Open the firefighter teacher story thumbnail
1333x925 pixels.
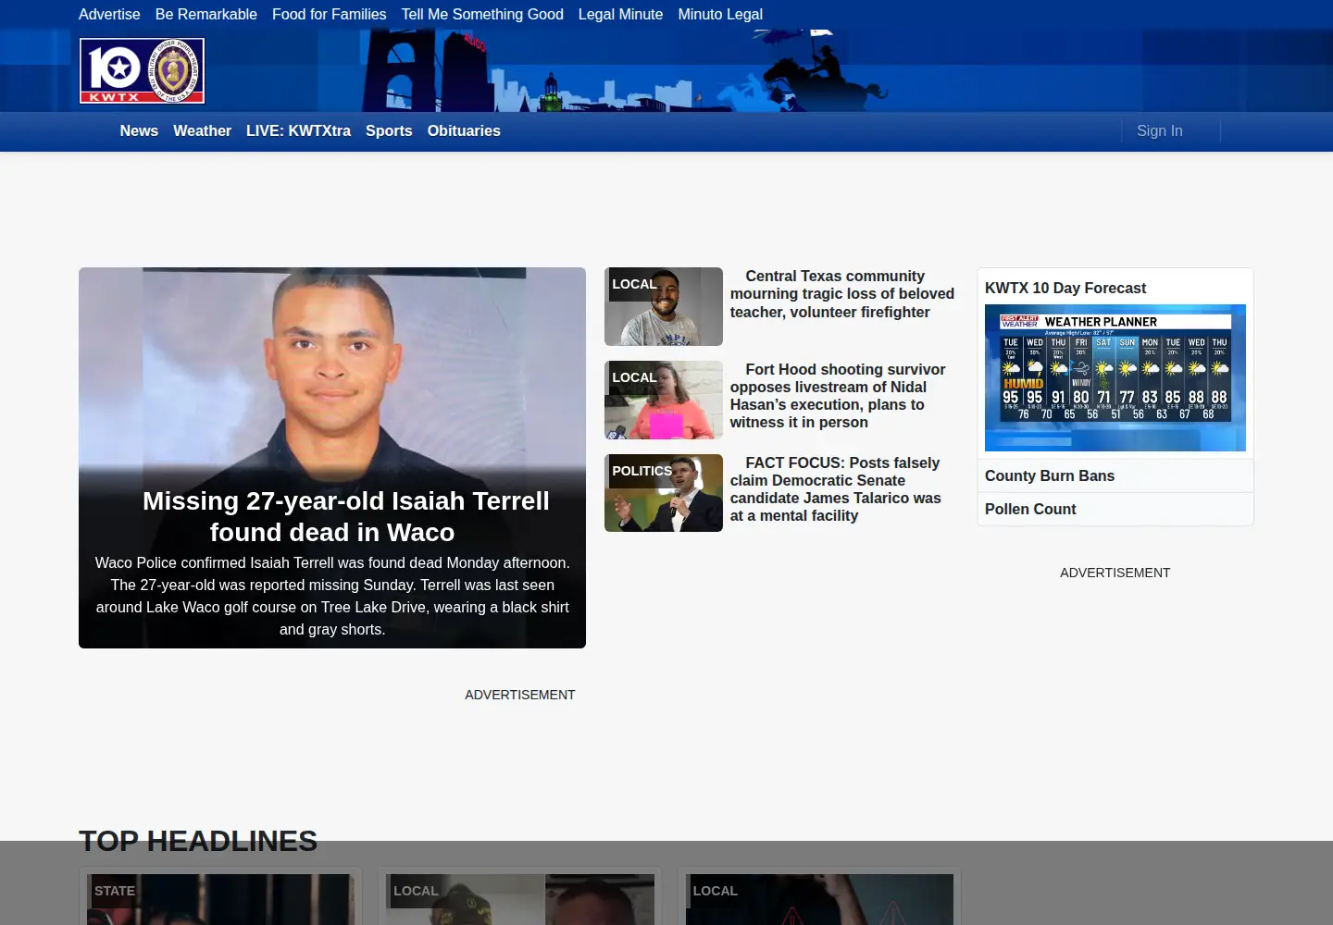[664, 306]
